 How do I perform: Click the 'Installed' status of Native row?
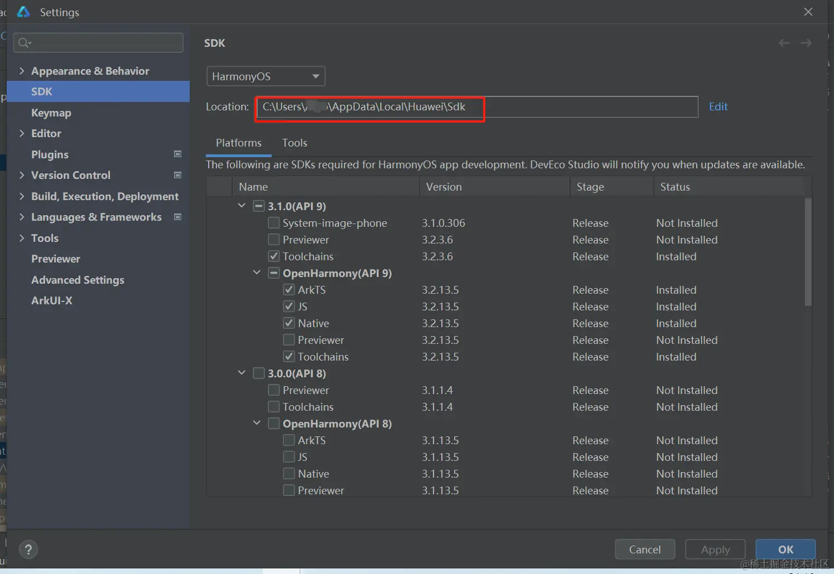(x=676, y=323)
